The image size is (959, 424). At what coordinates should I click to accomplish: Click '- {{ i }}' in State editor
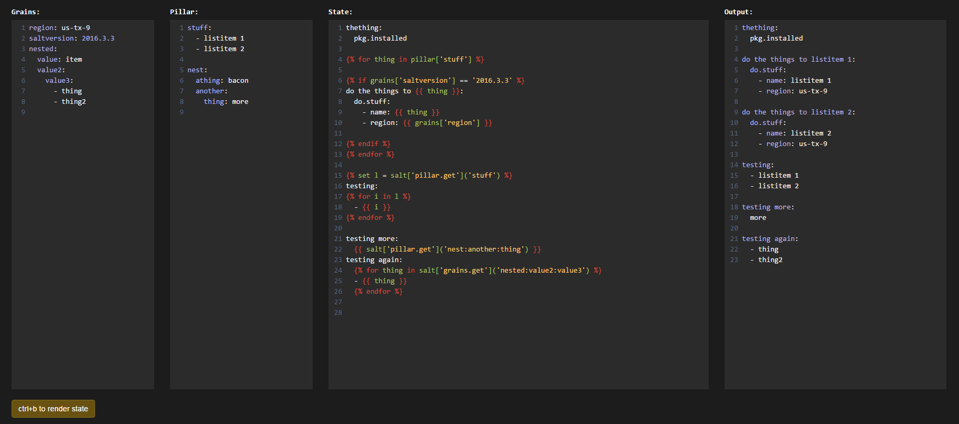(x=372, y=207)
